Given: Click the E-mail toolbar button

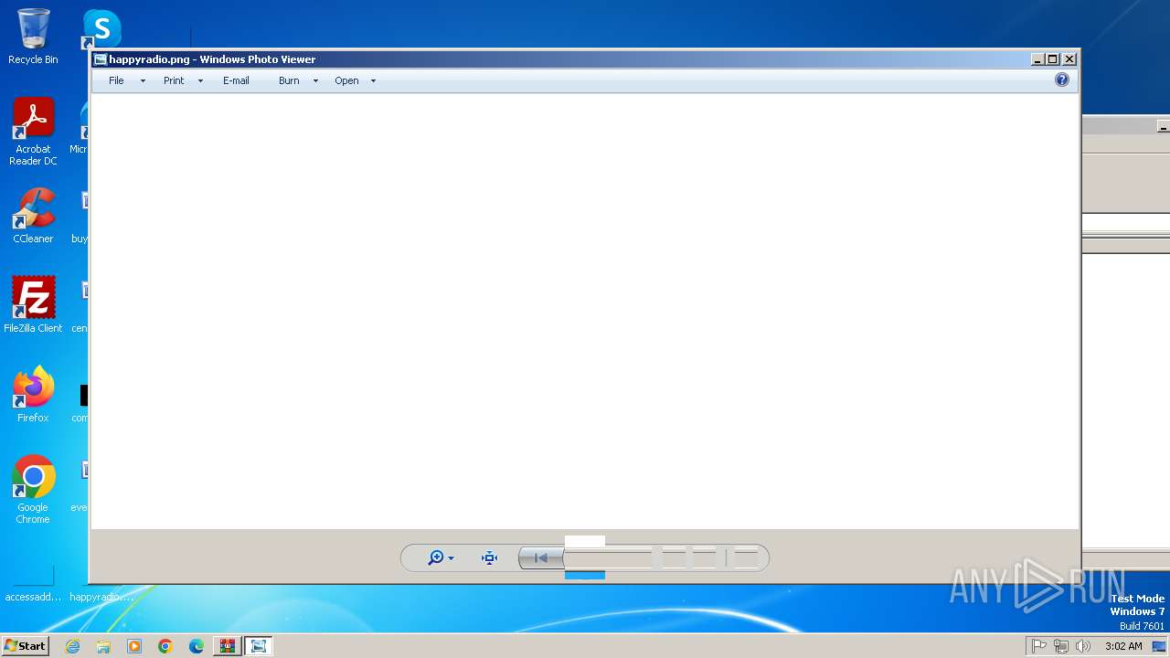Looking at the screenshot, I should tap(236, 80).
